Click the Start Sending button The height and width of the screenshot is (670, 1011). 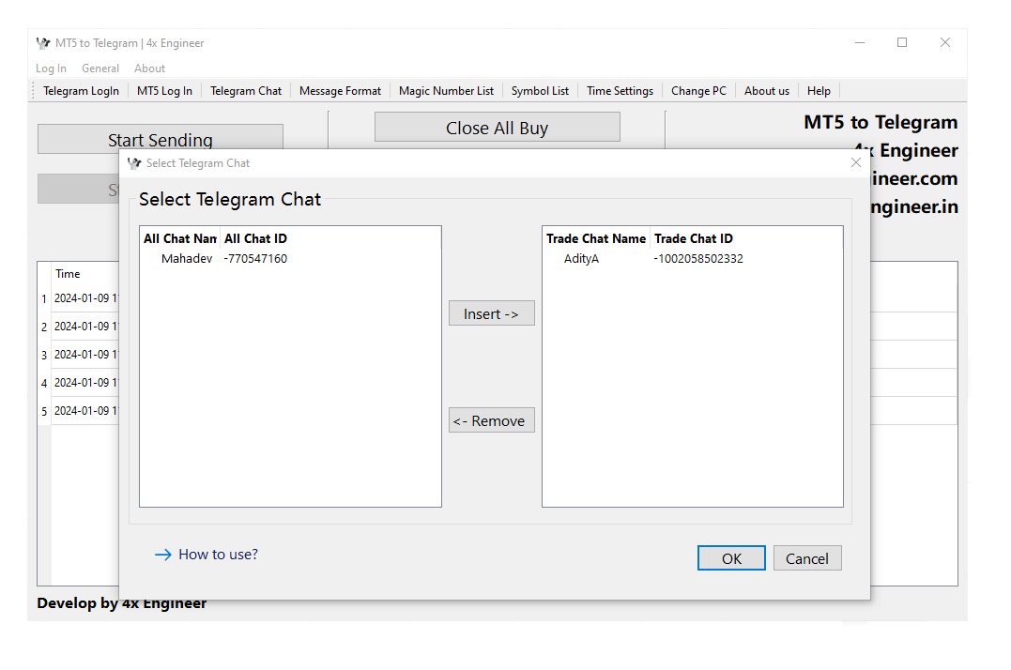tap(160, 138)
